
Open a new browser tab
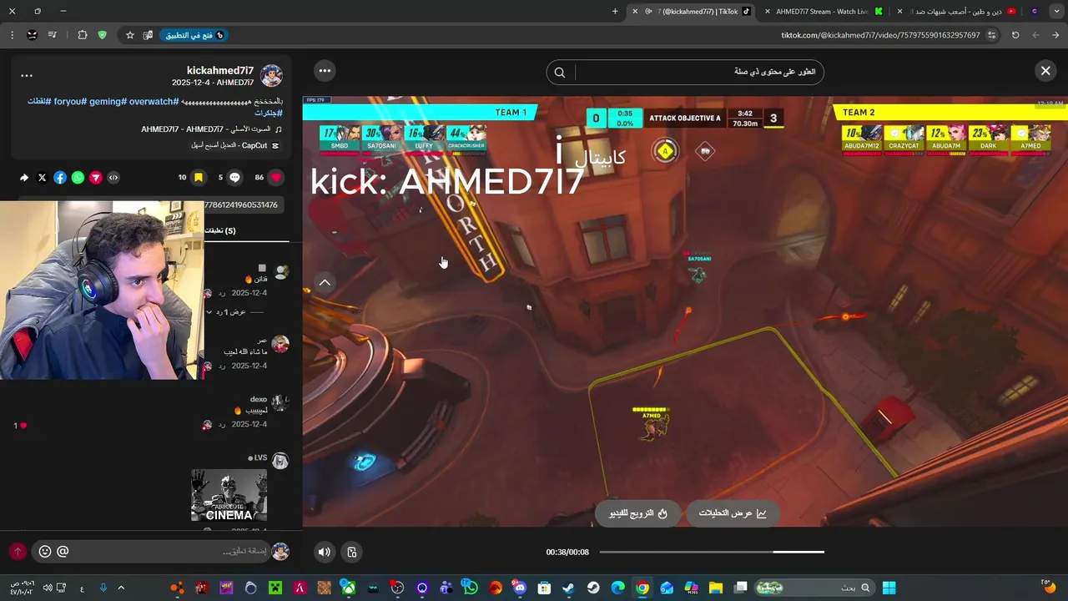[615, 12]
